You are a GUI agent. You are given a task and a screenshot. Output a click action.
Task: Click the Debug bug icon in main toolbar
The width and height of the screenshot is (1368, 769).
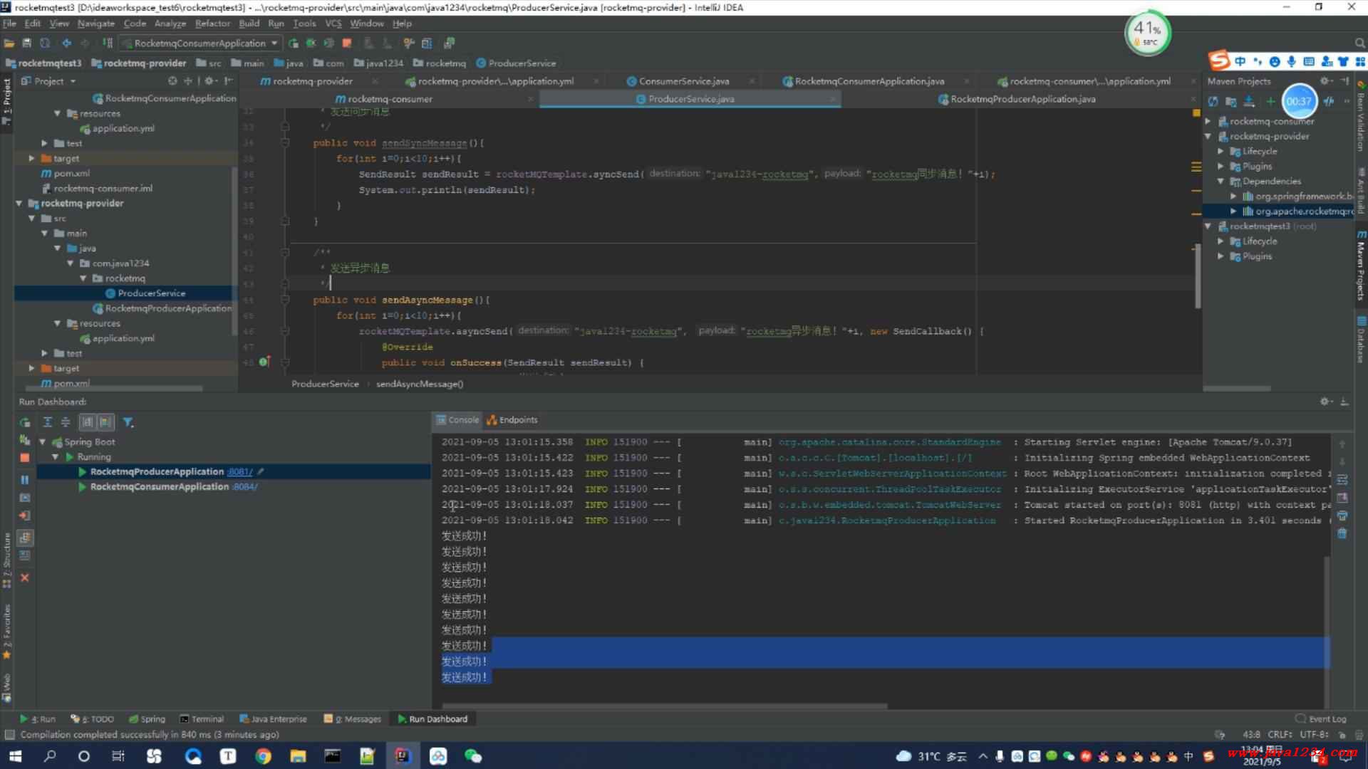pos(311,43)
